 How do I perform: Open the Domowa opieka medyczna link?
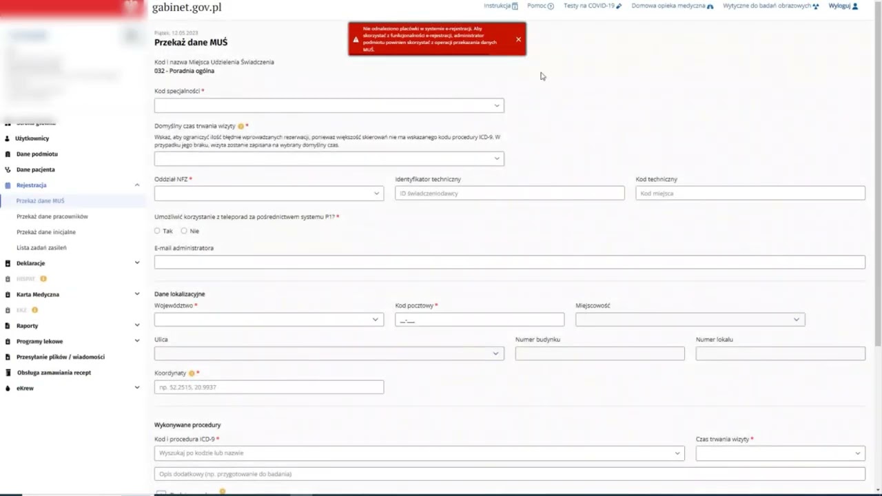tap(668, 6)
